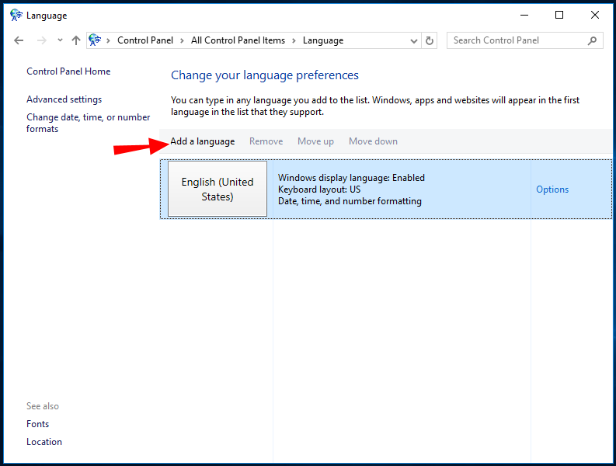
Task: Click the Forward navigation arrow
Action: (x=42, y=40)
